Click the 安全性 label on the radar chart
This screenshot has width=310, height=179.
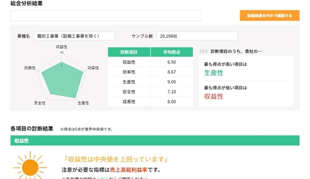coord(40,103)
